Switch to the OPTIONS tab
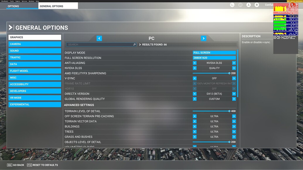The height and width of the screenshot is (170, 303). 13,6
